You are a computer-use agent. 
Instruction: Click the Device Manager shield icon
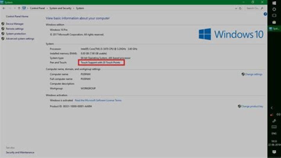(x=3, y=24)
